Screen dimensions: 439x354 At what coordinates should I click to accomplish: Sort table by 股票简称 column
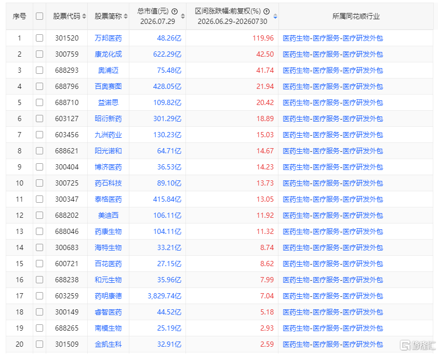[x=126, y=17]
